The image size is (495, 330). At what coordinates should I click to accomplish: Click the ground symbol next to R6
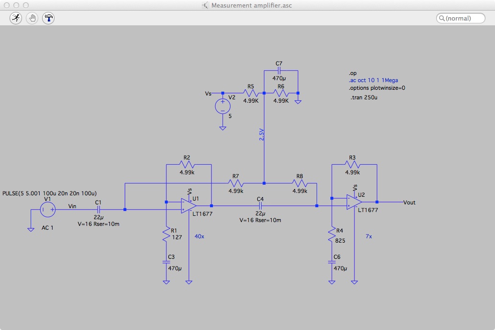click(297, 102)
